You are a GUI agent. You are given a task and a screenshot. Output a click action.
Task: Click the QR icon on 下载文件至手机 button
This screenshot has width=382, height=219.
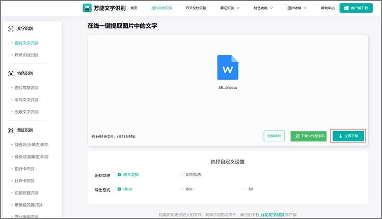pyautogui.click(x=297, y=136)
